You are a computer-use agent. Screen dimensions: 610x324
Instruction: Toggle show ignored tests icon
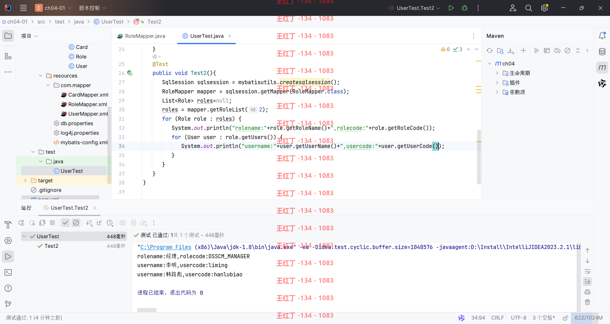[76, 223]
